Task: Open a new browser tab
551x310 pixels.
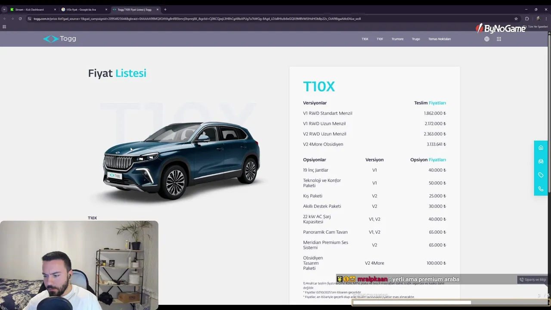Action: (x=165, y=9)
